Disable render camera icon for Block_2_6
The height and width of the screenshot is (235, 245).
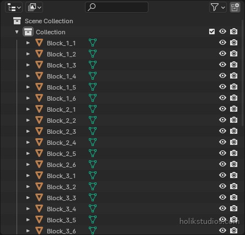233,164
